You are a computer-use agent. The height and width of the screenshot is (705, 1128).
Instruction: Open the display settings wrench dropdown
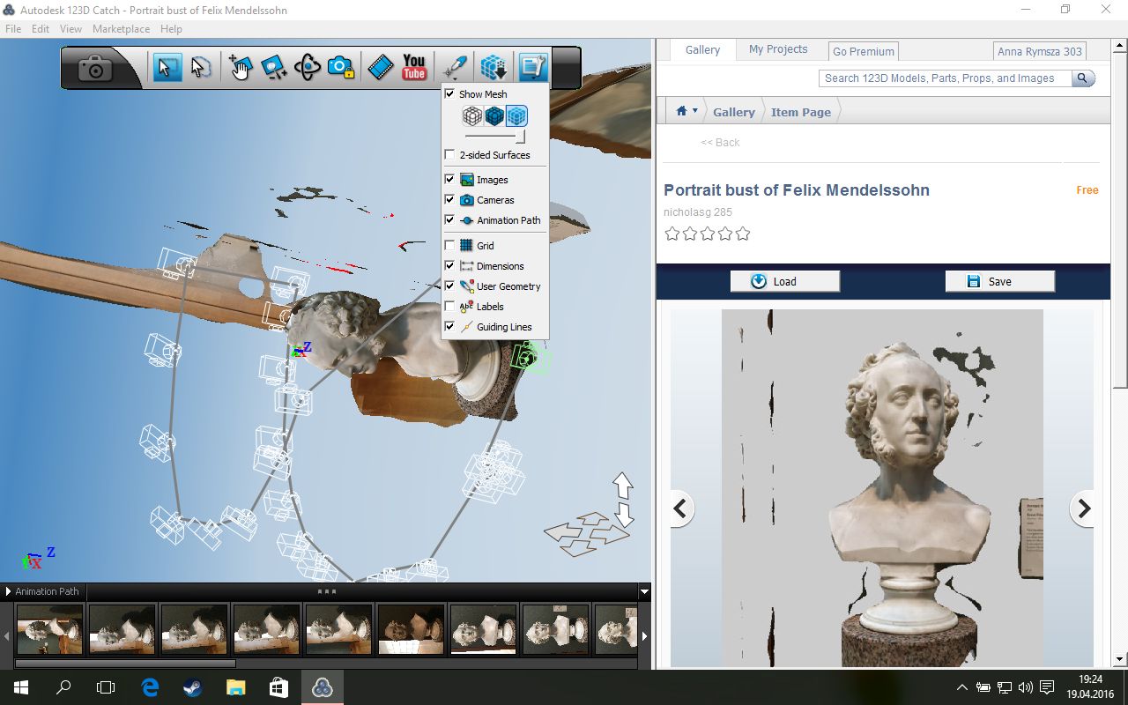533,67
